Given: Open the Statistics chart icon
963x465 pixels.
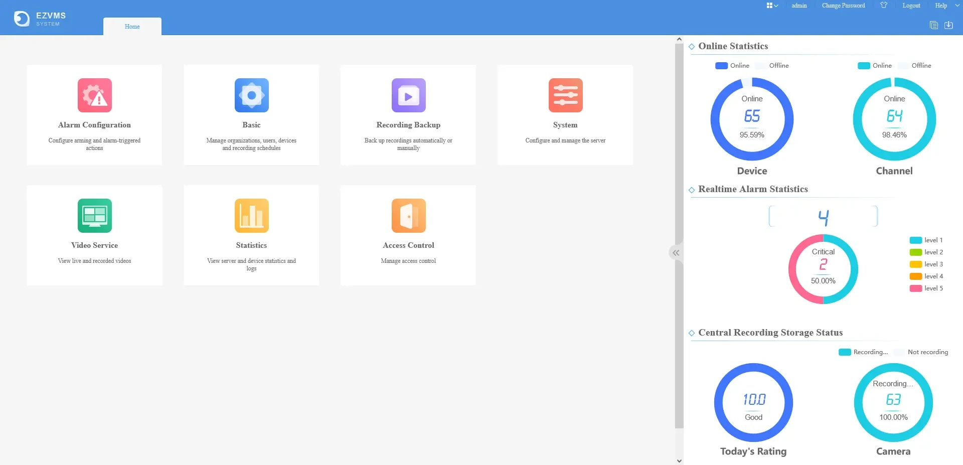Looking at the screenshot, I should coord(251,216).
